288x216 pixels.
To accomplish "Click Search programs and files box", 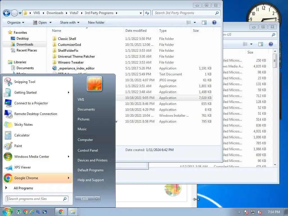I will (37, 199).
